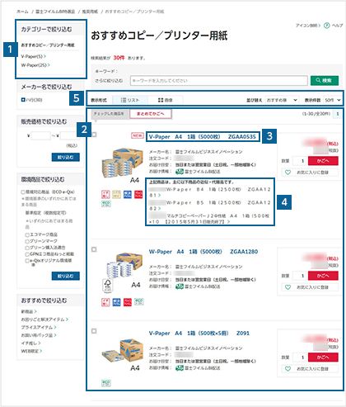Screen dimensions: 346x407
Task: Click the green 検索 search button
Action: (x=325, y=80)
